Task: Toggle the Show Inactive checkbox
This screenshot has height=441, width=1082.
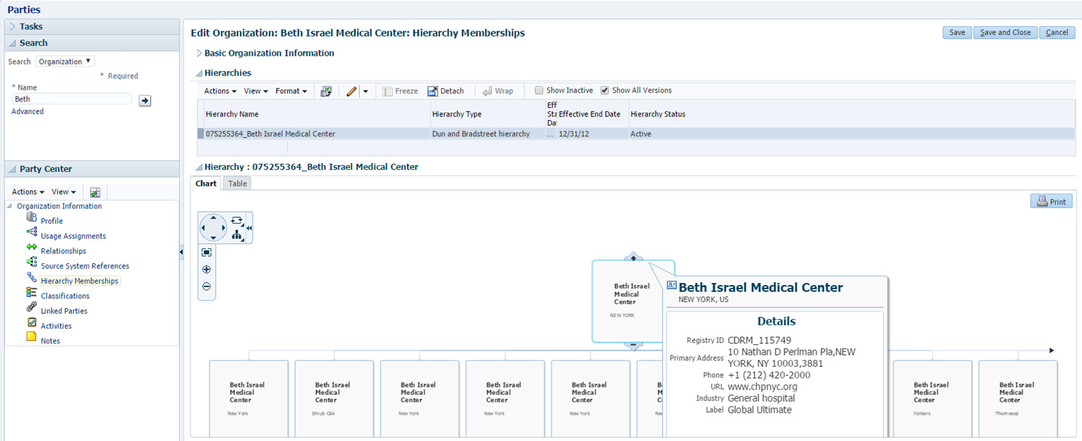Action: pos(539,90)
